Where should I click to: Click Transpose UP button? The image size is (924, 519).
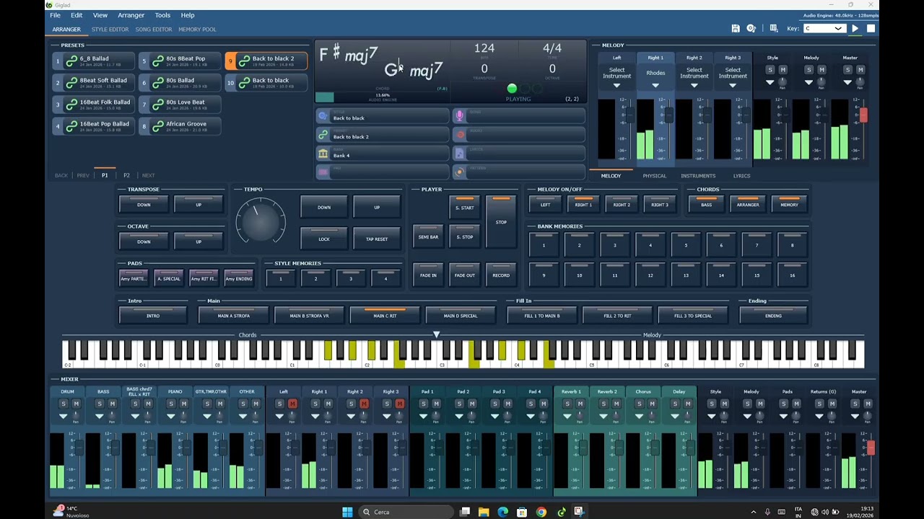click(199, 205)
